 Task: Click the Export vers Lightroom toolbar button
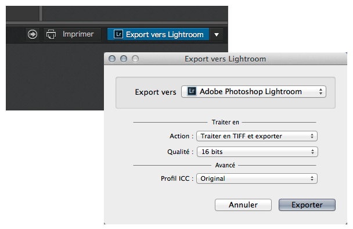158,34
